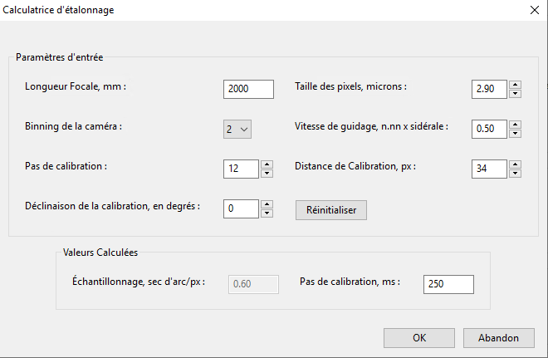Increase calibration declination with up arrow

point(267,204)
